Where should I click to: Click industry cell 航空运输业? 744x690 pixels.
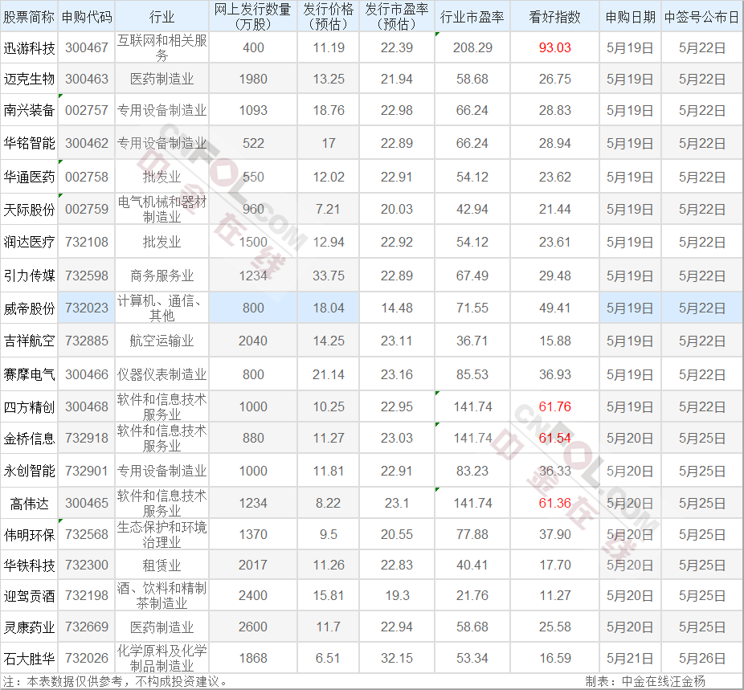coord(161,341)
